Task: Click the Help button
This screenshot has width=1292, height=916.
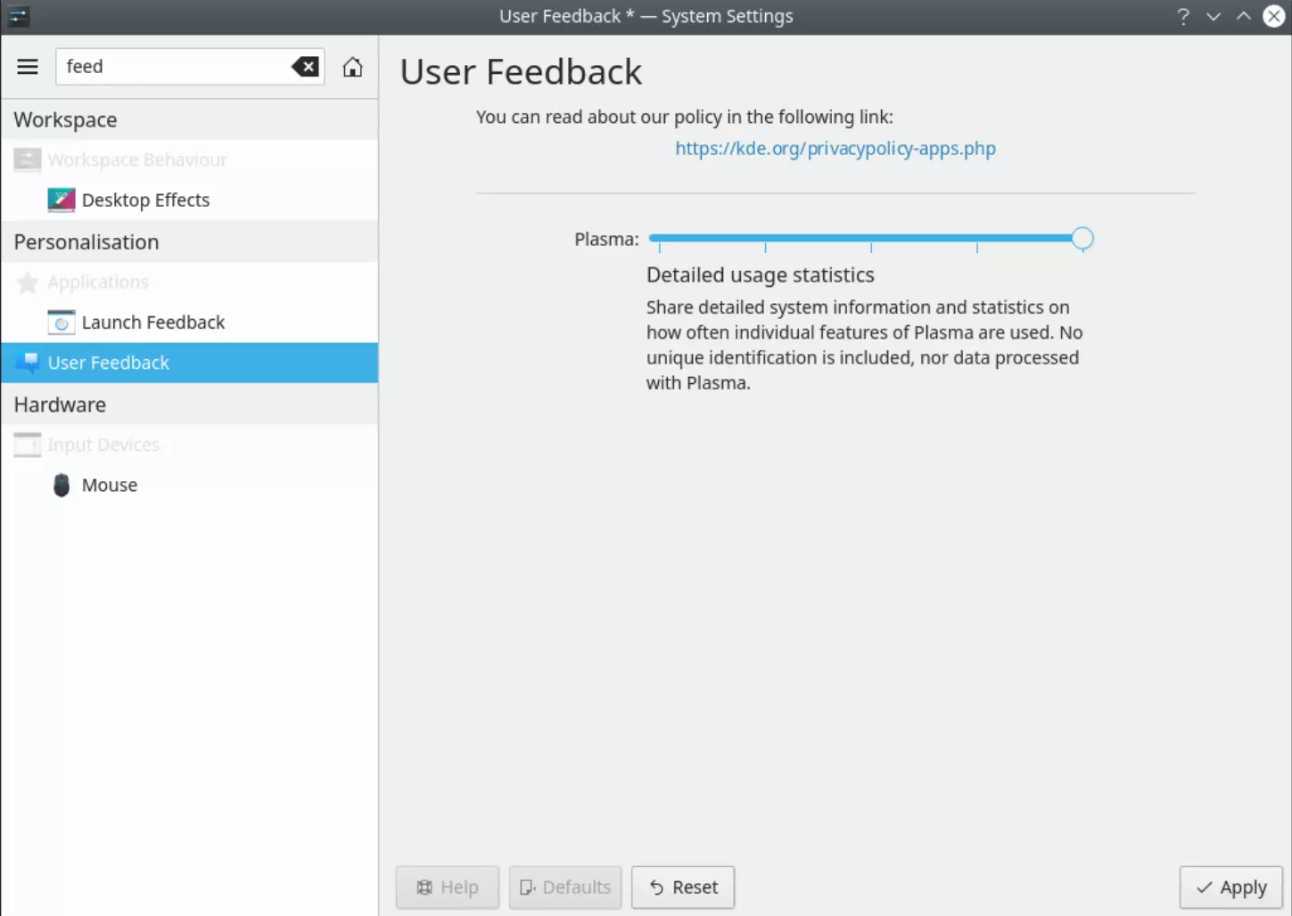Action: (x=448, y=887)
